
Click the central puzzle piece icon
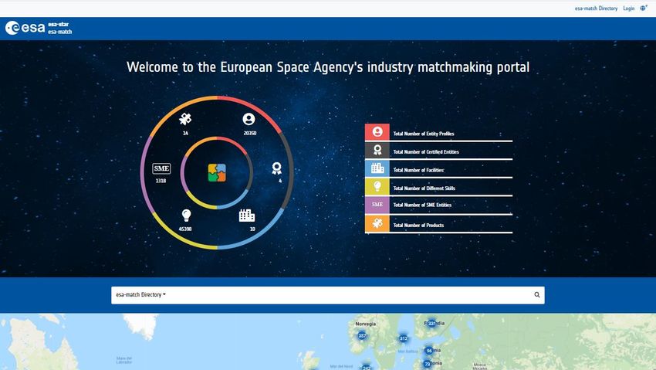tap(217, 172)
